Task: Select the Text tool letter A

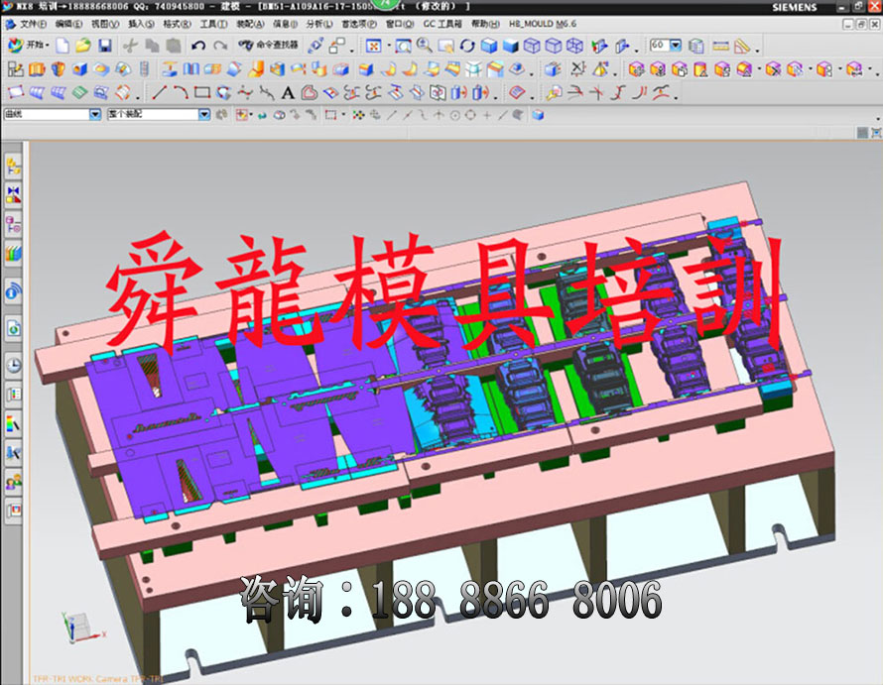Action: 288,92
